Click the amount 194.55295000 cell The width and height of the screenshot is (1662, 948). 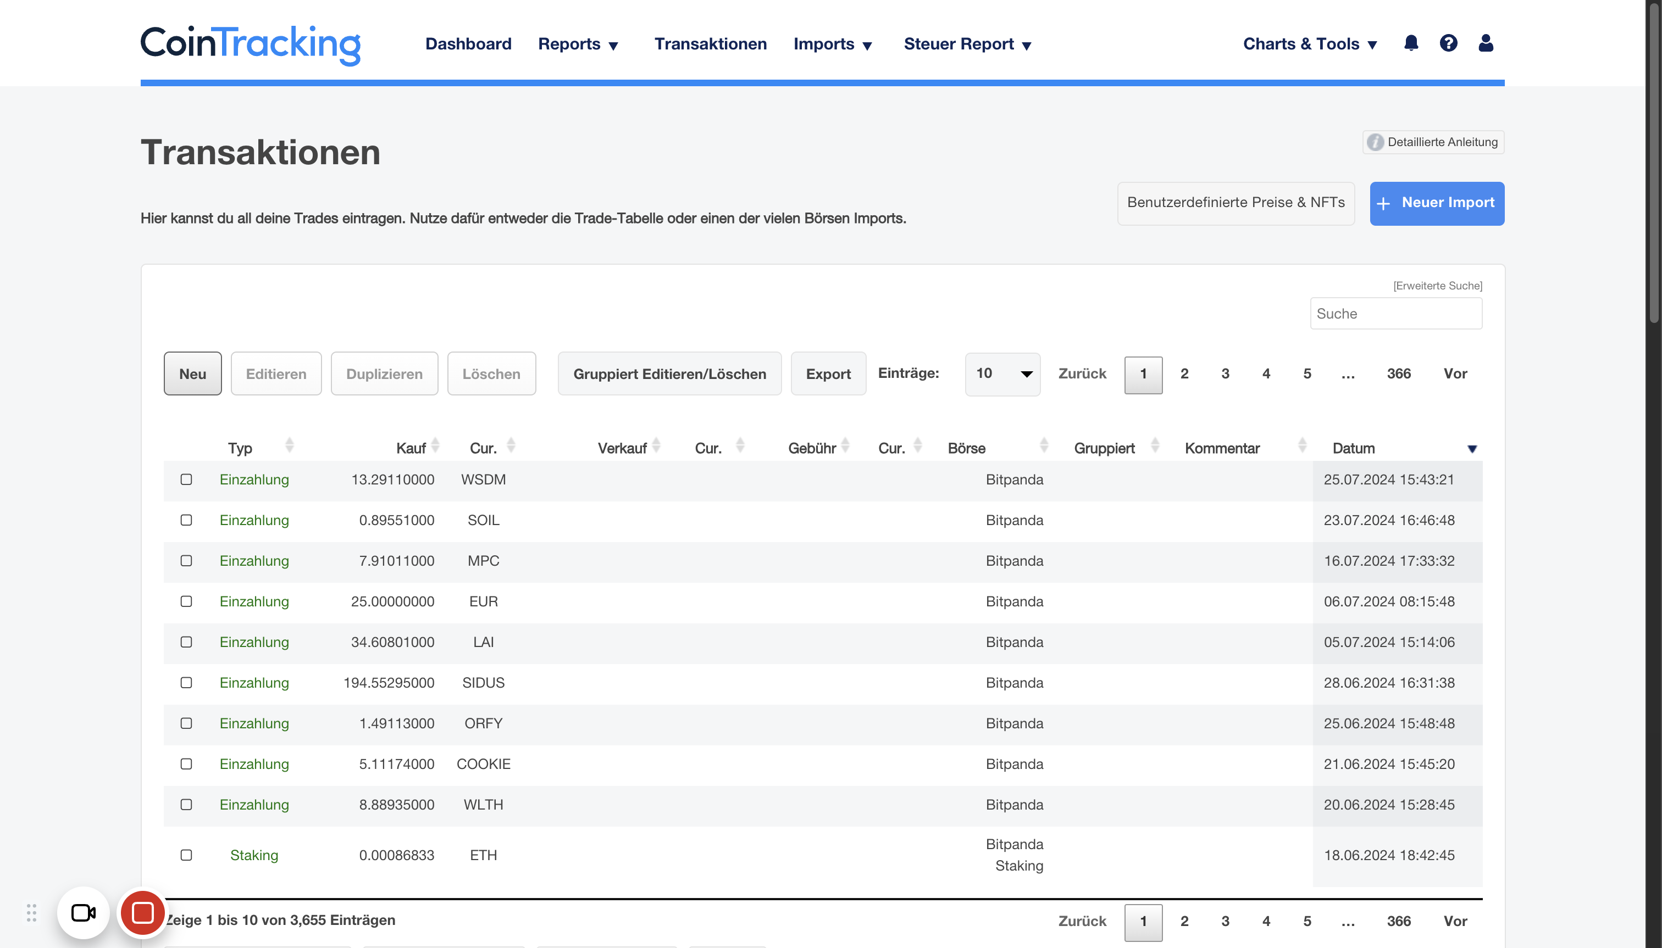pyautogui.click(x=389, y=682)
